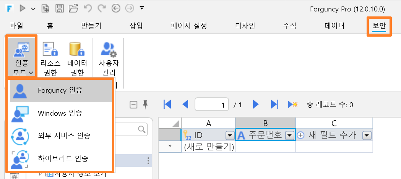Screen dimensions: 401x179
Task: Click the page number input field
Action: 212,105
